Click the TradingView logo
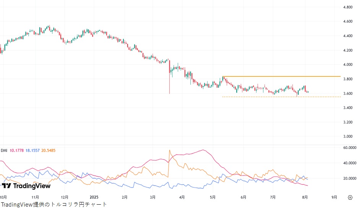Image resolution: width=357 pixels, height=210 pixels. 26,186
